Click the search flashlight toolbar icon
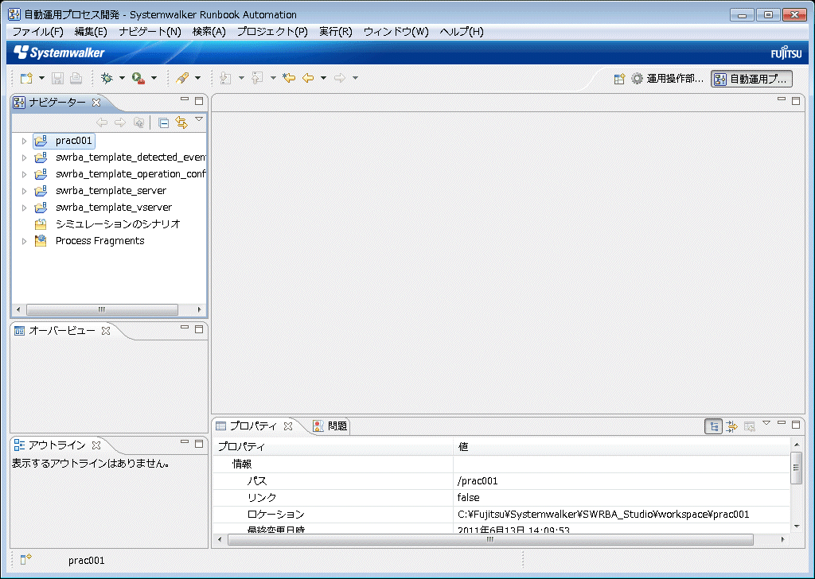This screenshot has height=579, width=815. 182,78
